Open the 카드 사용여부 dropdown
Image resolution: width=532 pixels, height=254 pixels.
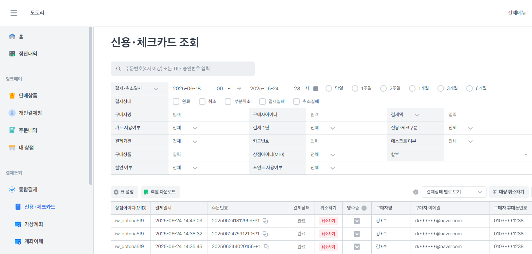click(x=185, y=128)
